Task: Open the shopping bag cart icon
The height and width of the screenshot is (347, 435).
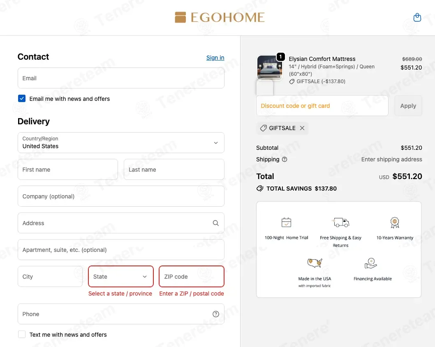Action: (x=417, y=17)
